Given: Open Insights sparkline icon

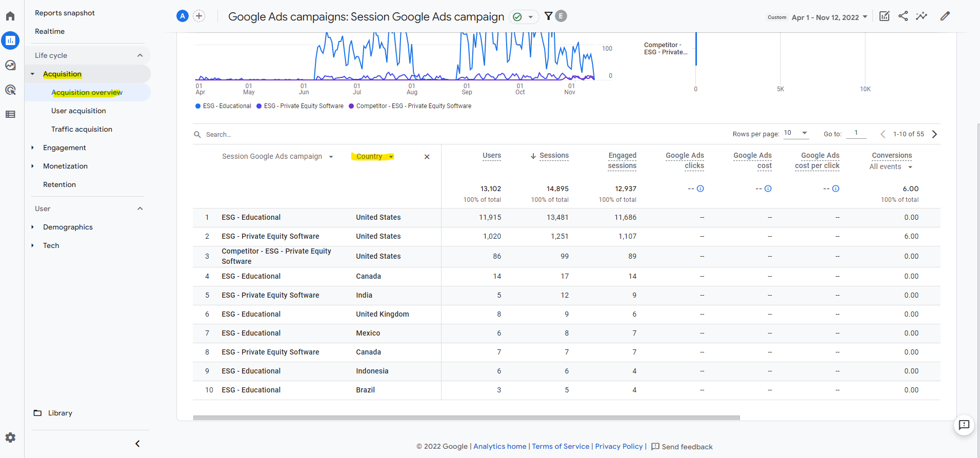Looking at the screenshot, I should pos(922,16).
